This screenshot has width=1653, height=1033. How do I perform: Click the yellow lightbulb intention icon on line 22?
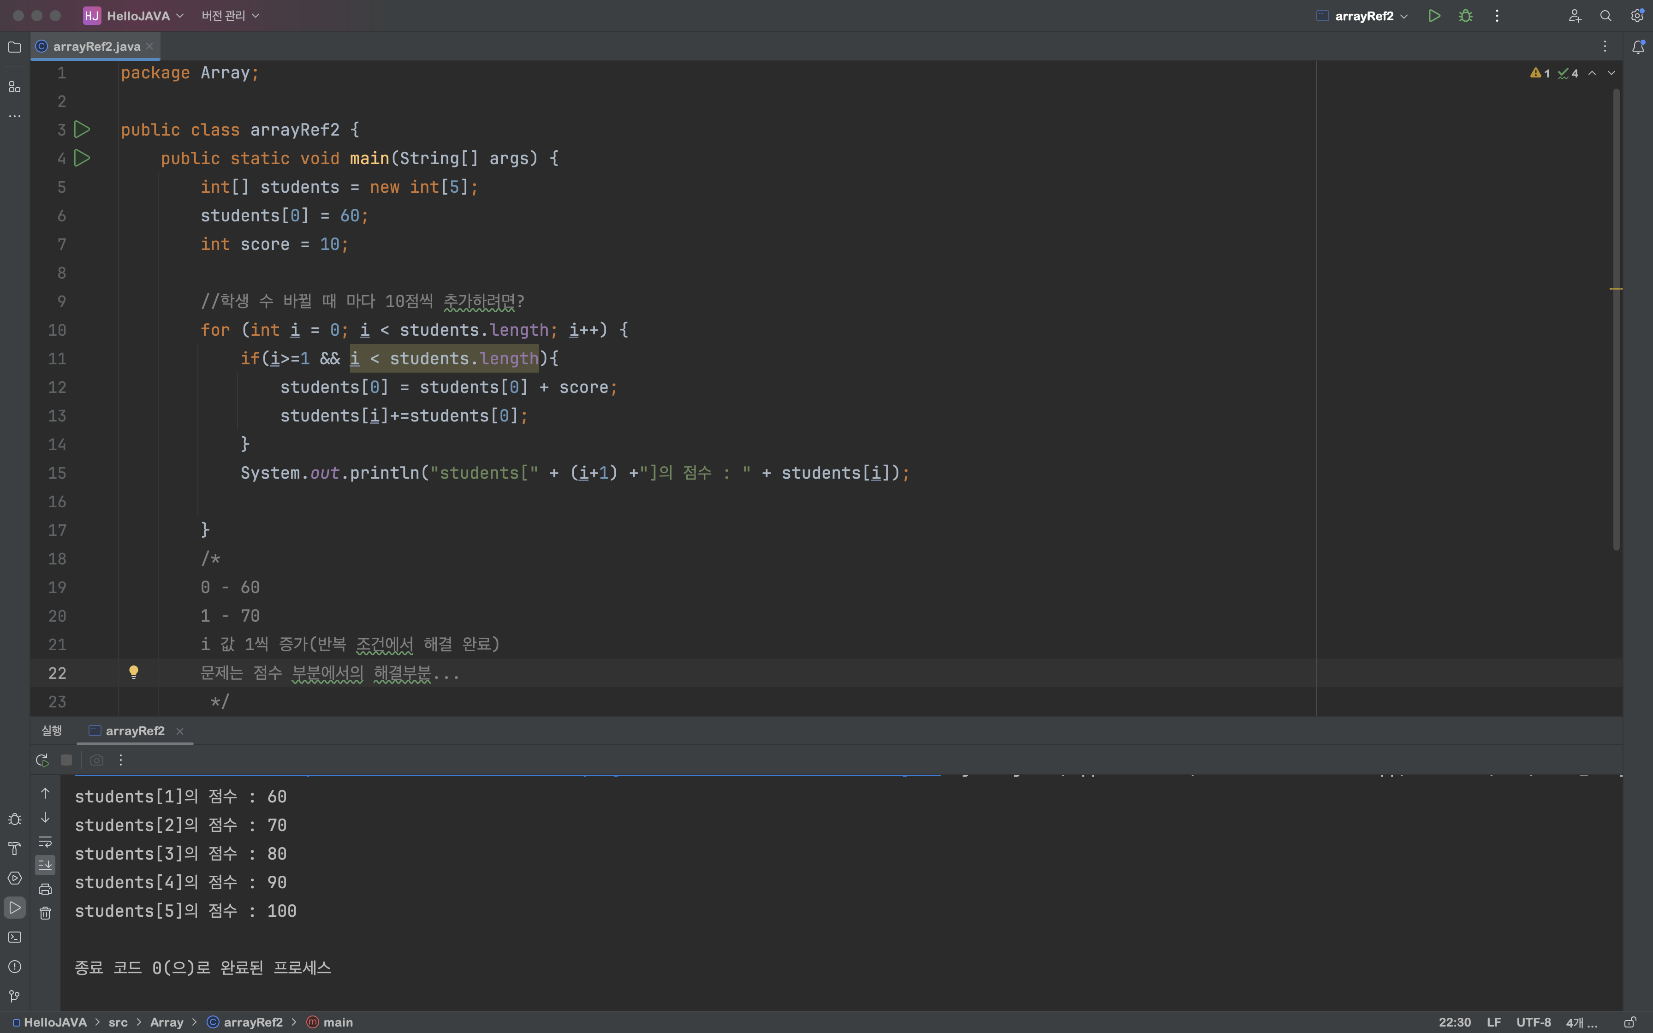[x=134, y=672]
